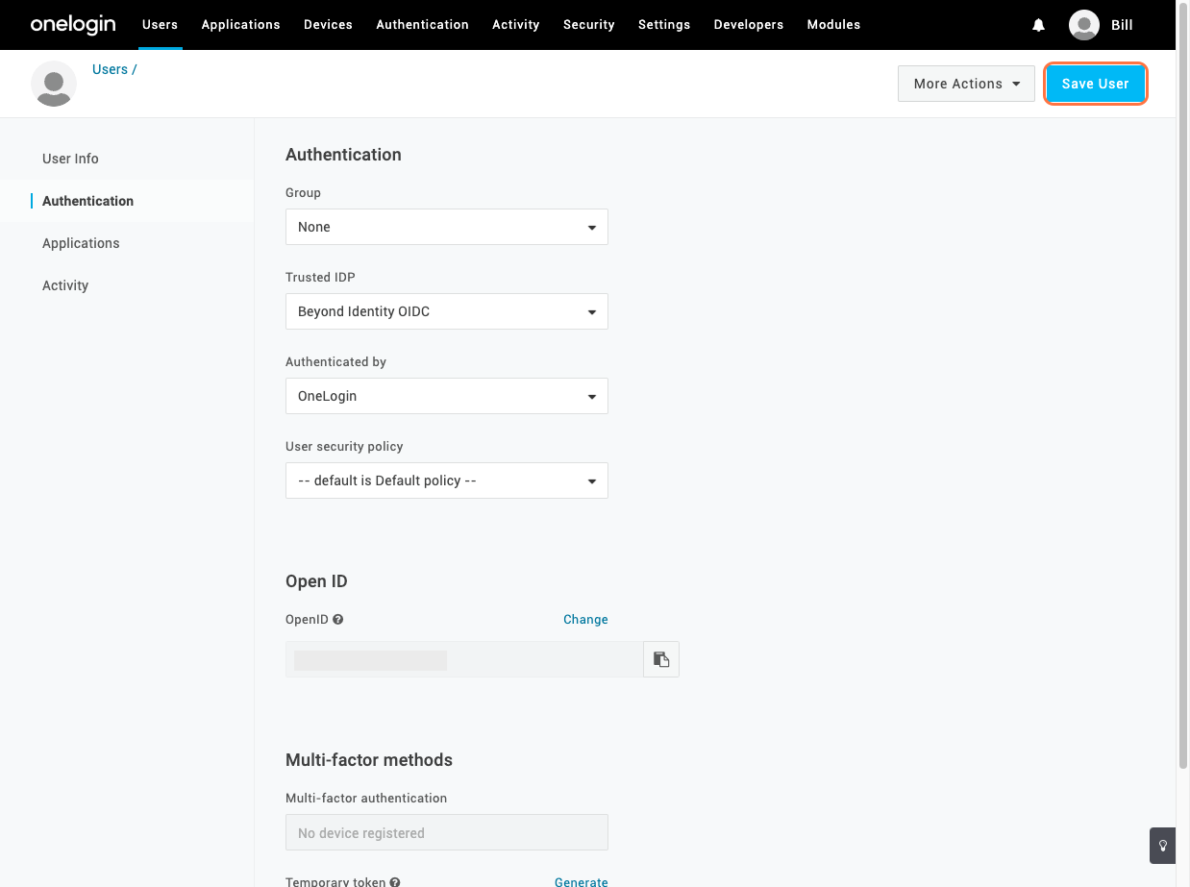The image size is (1190, 887).
Task: Click the Change link for OpenID
Action: pyautogui.click(x=585, y=620)
